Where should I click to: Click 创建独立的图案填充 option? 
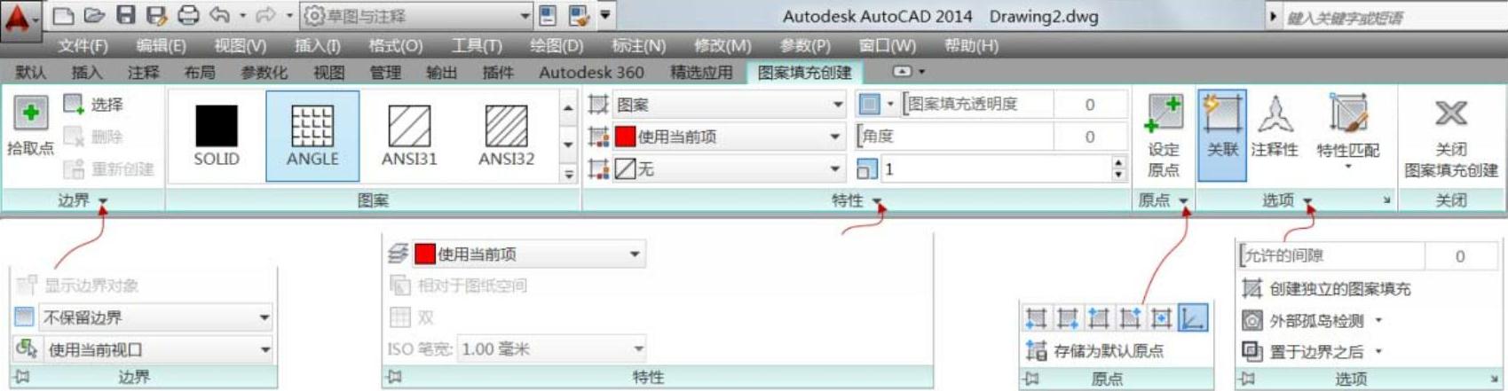[x=1326, y=289]
